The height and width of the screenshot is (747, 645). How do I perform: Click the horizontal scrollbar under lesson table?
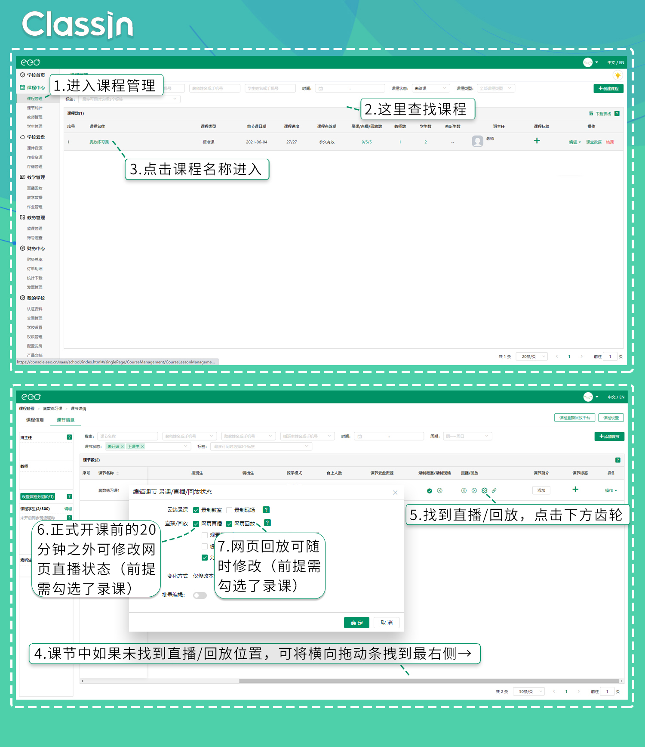(x=430, y=681)
